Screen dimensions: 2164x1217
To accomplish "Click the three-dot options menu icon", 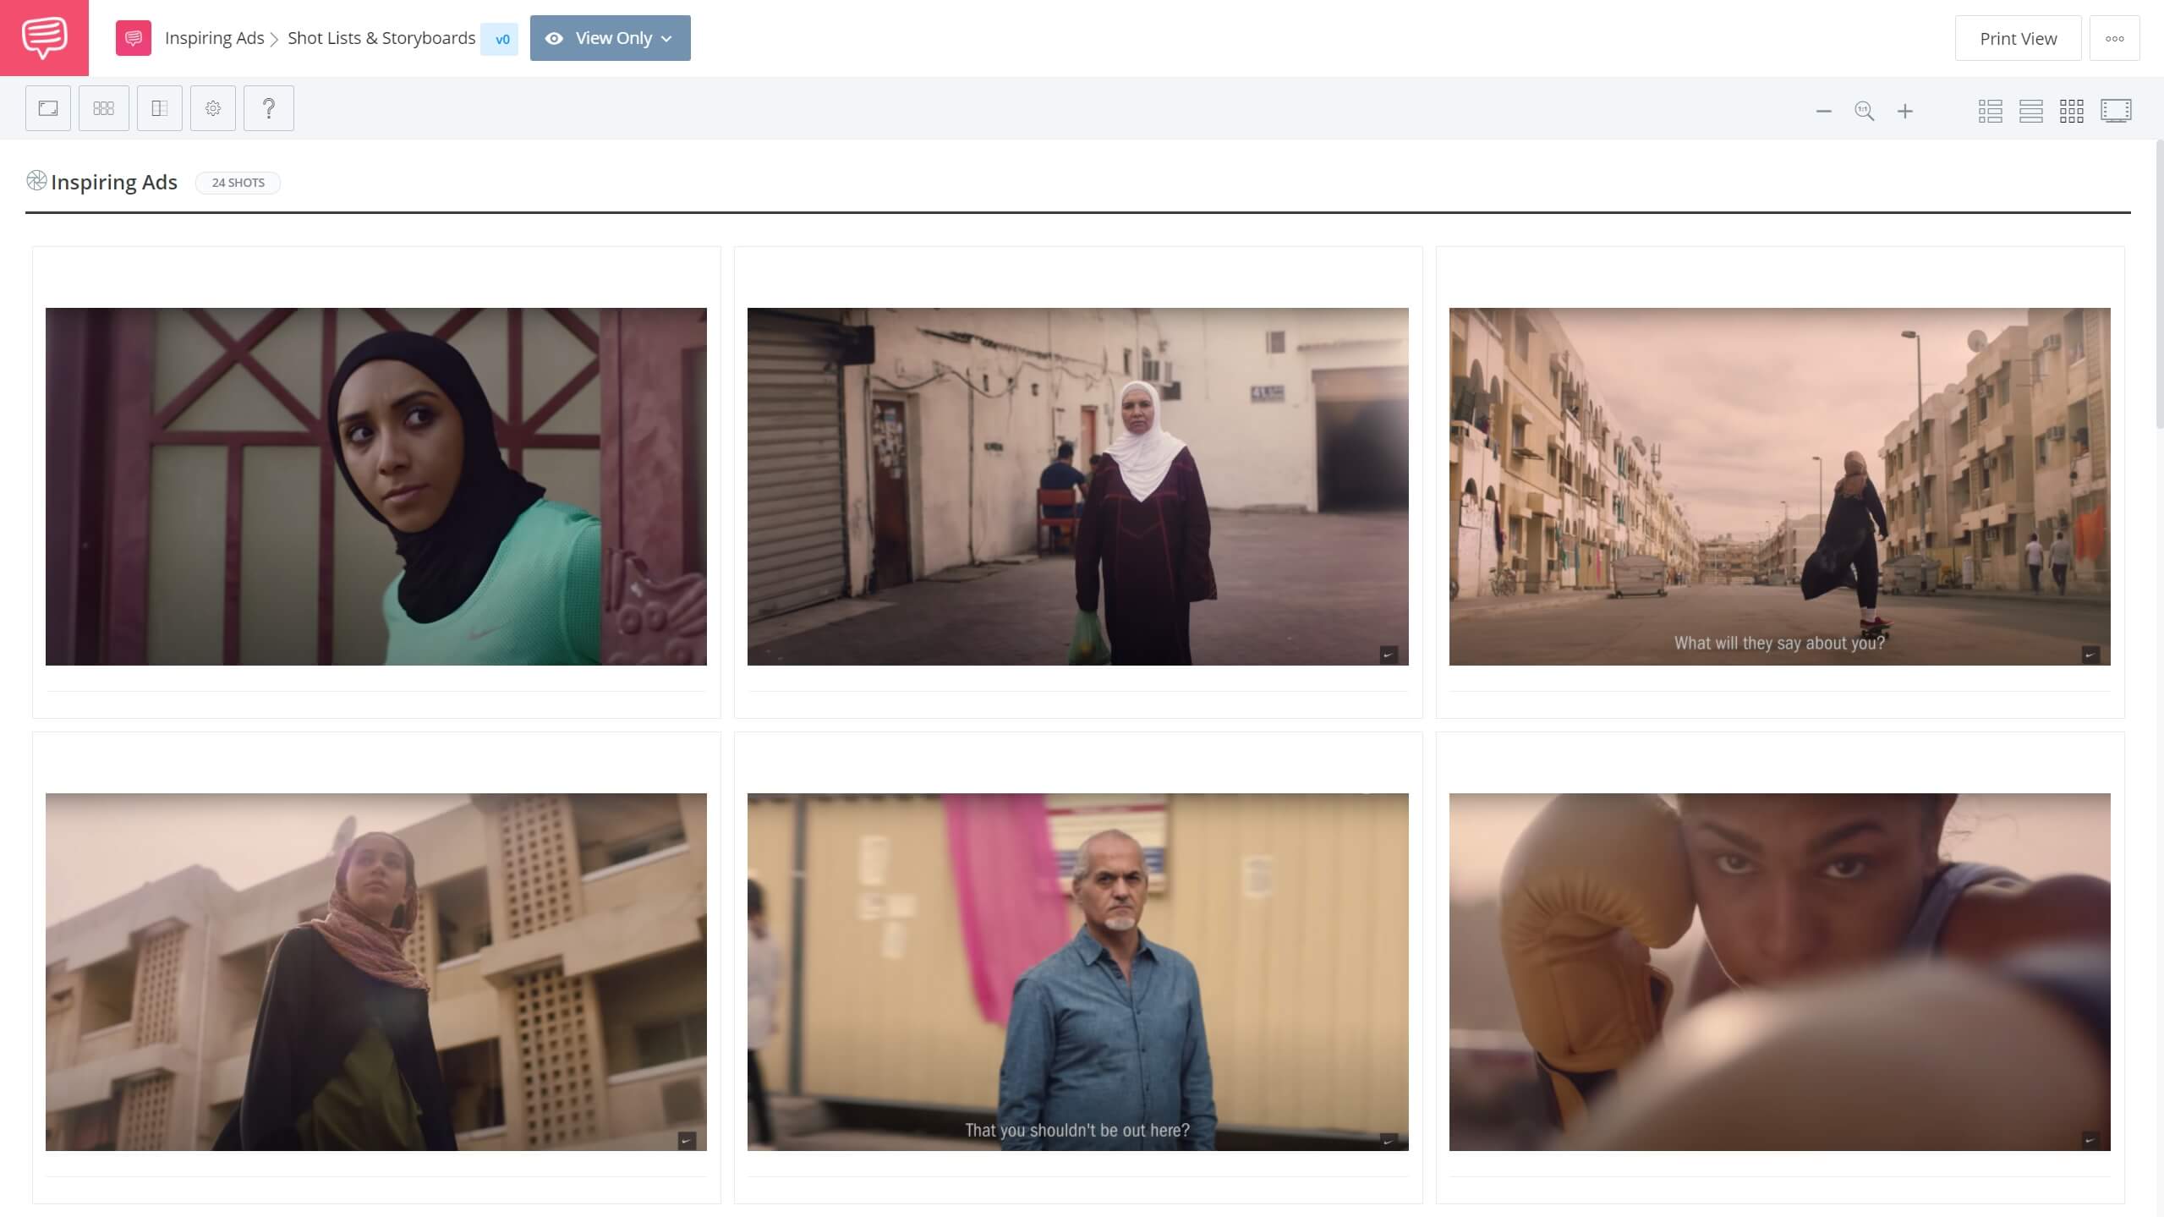I will coord(2113,37).
